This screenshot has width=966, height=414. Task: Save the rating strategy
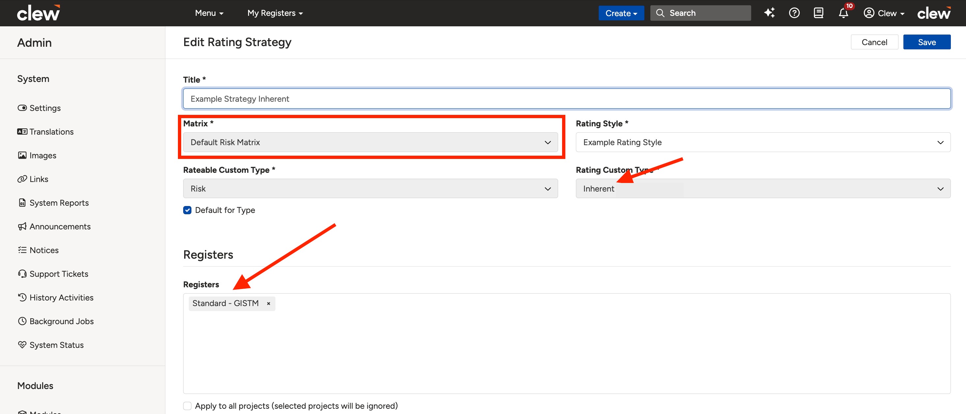[x=926, y=42]
